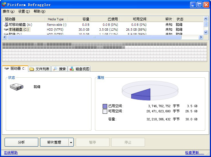Select the 驱动器 C: tab
The width and height of the screenshot is (211, 157).
15,68
